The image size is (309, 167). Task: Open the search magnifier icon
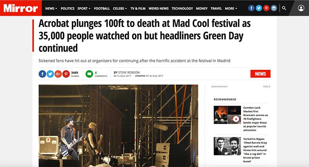pos(284,8)
